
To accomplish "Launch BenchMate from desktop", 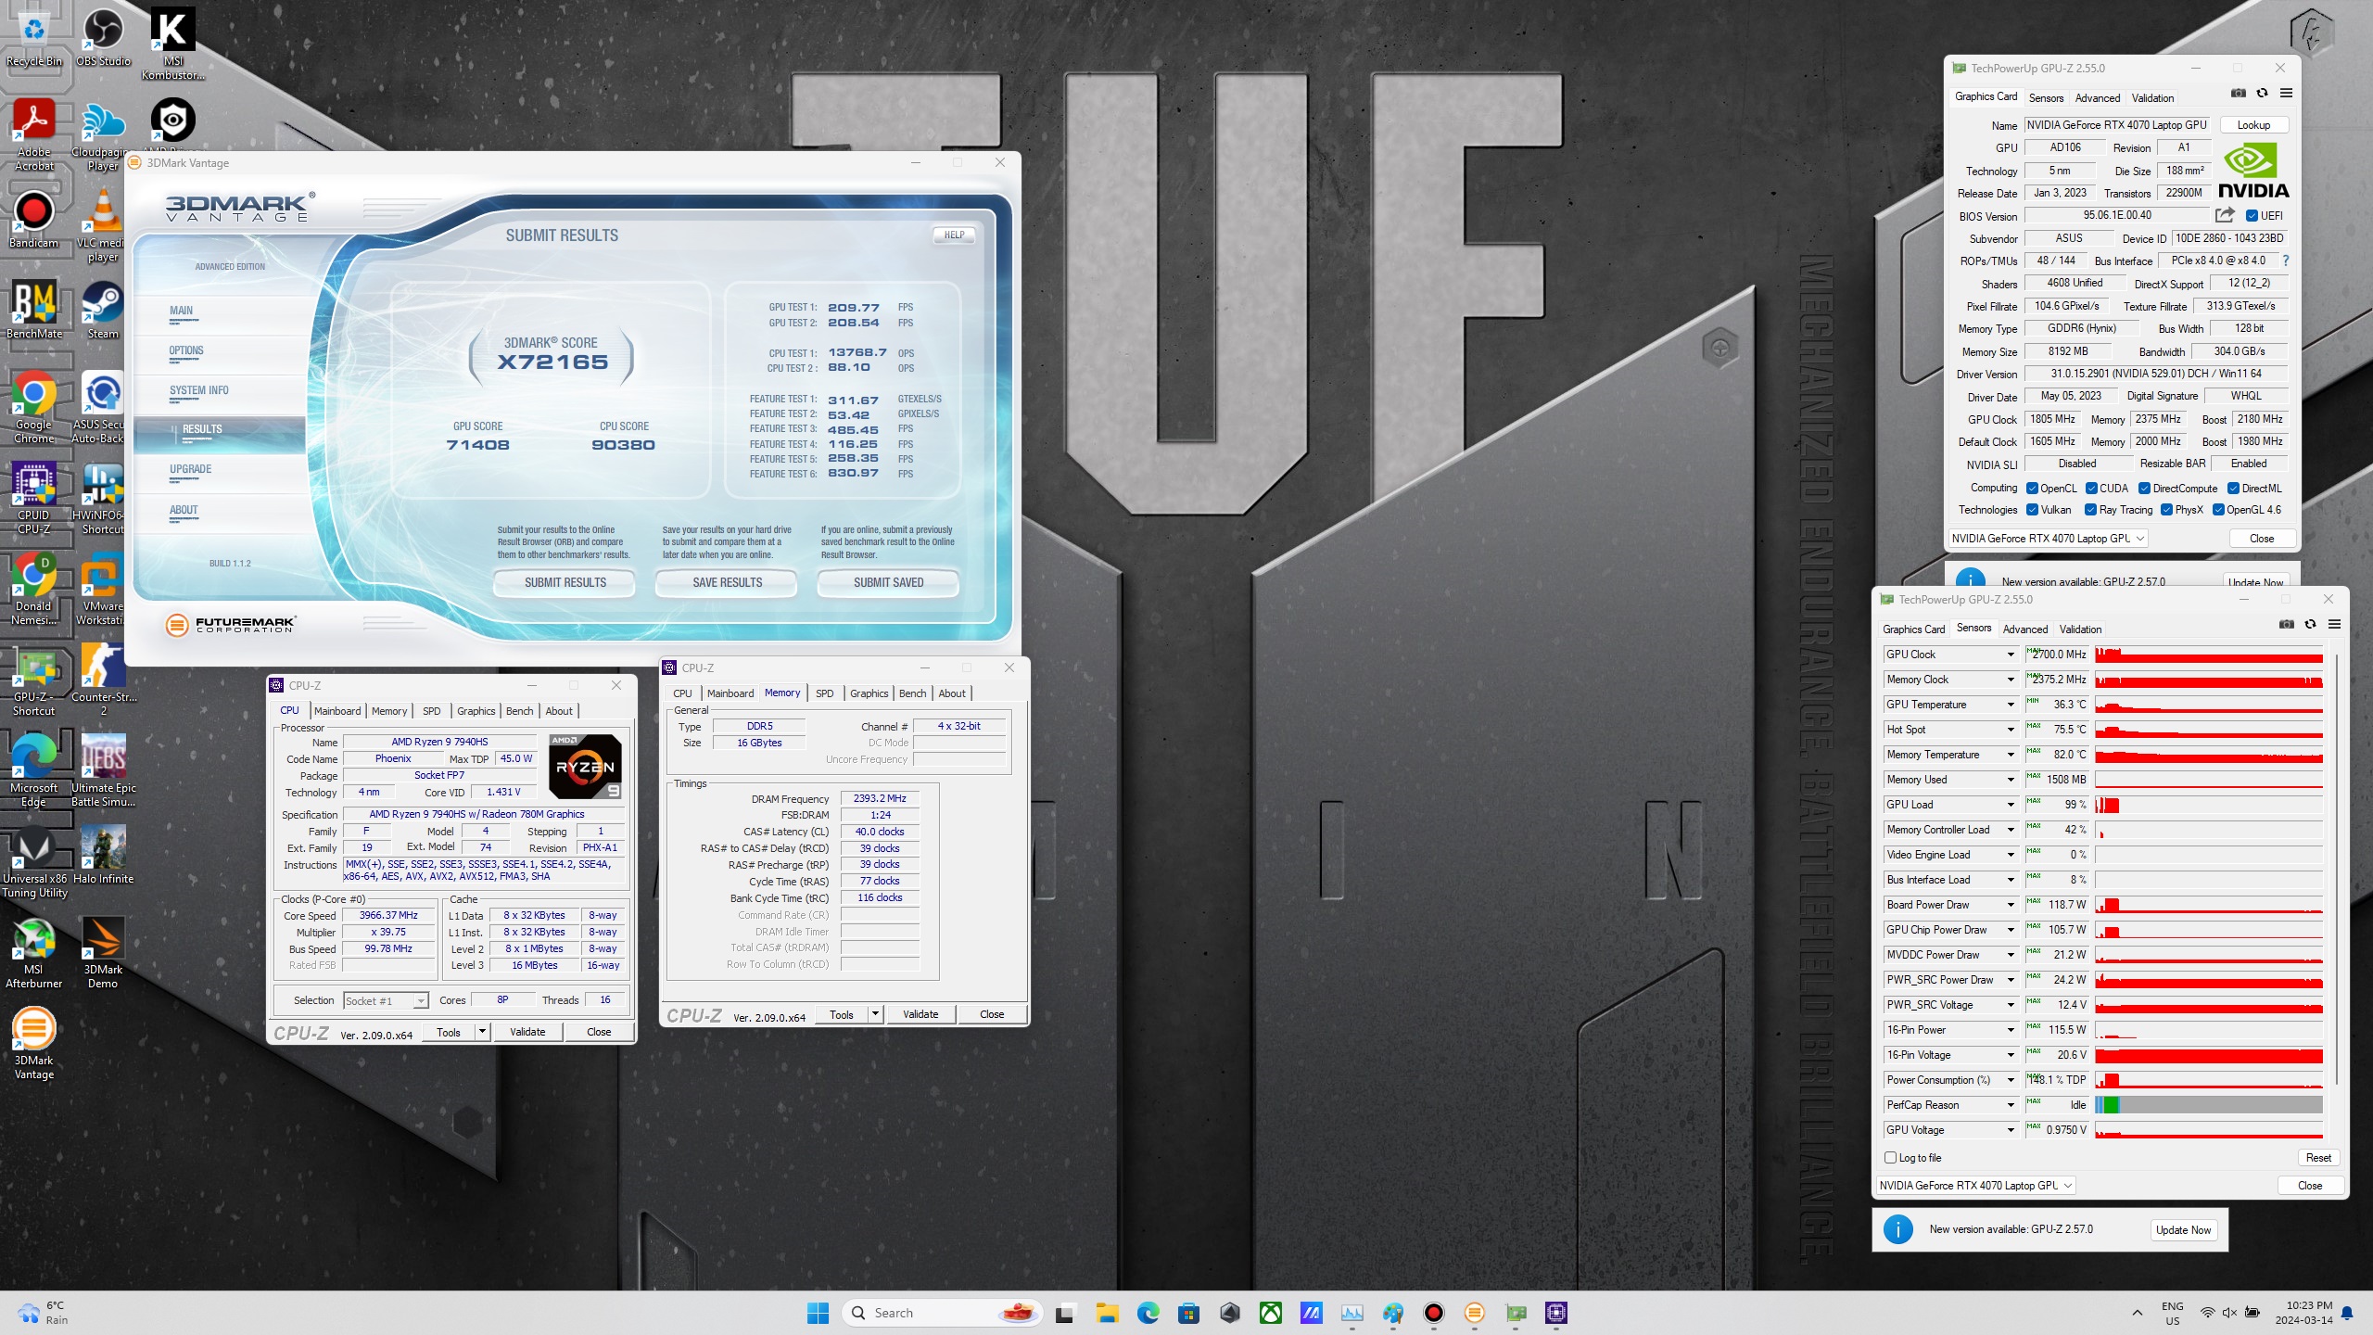I will [x=34, y=310].
